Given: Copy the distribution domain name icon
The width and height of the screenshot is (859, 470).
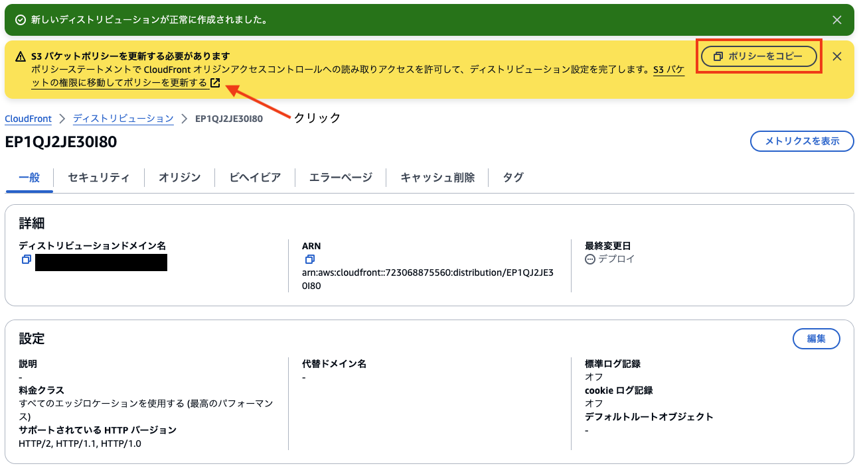Looking at the screenshot, I should pos(27,259).
